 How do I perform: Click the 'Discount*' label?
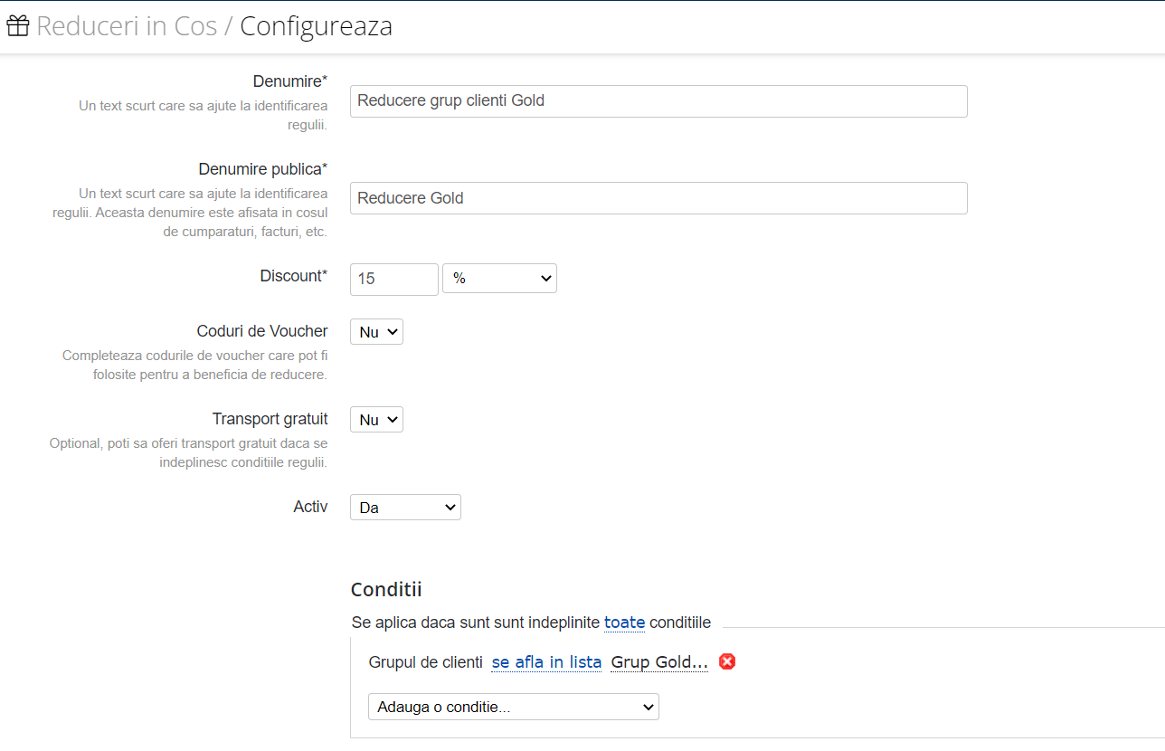[x=294, y=276]
